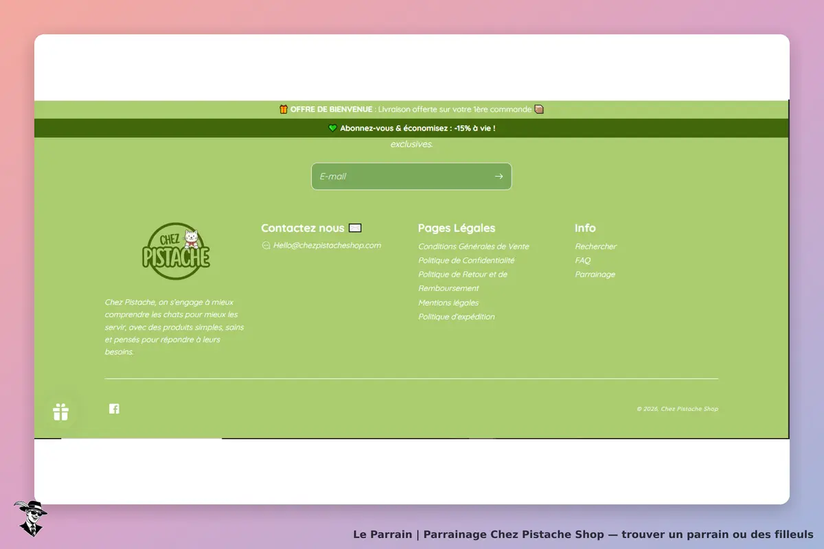The width and height of the screenshot is (824, 549).
Task: Click the mail icon before Hello@chezpistacheshop.com
Action: click(266, 246)
